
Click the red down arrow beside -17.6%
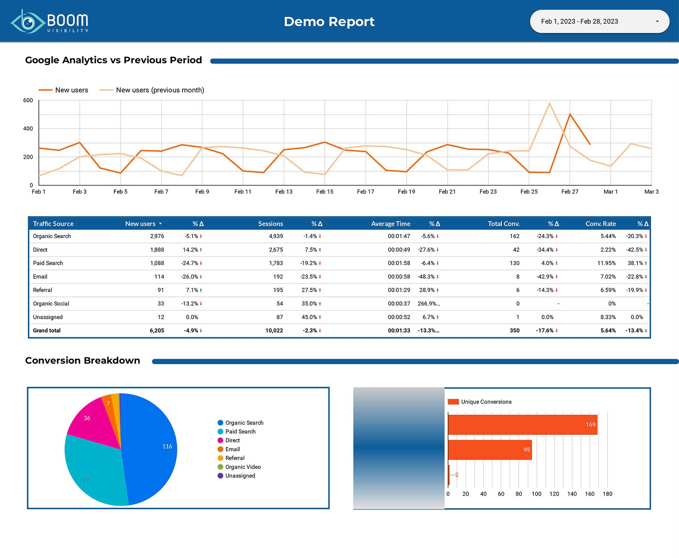click(x=556, y=330)
